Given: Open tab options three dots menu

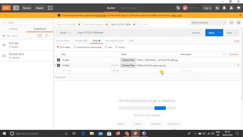Looking at the screenshot, I should [145, 24].
